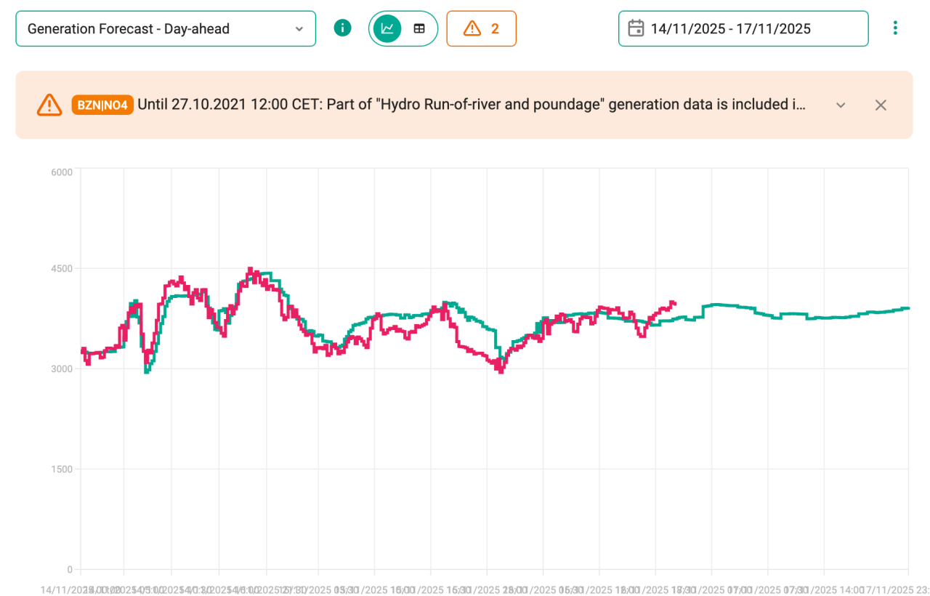930x596 pixels.
Task: Dismiss the BZN|NO4 warning banner
Action: [881, 105]
